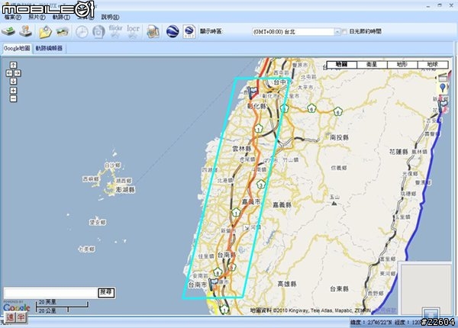Viewport: 458px width, 328px height.
Task: Pan the map down with arrow button
Action: pyautogui.click(x=14, y=81)
